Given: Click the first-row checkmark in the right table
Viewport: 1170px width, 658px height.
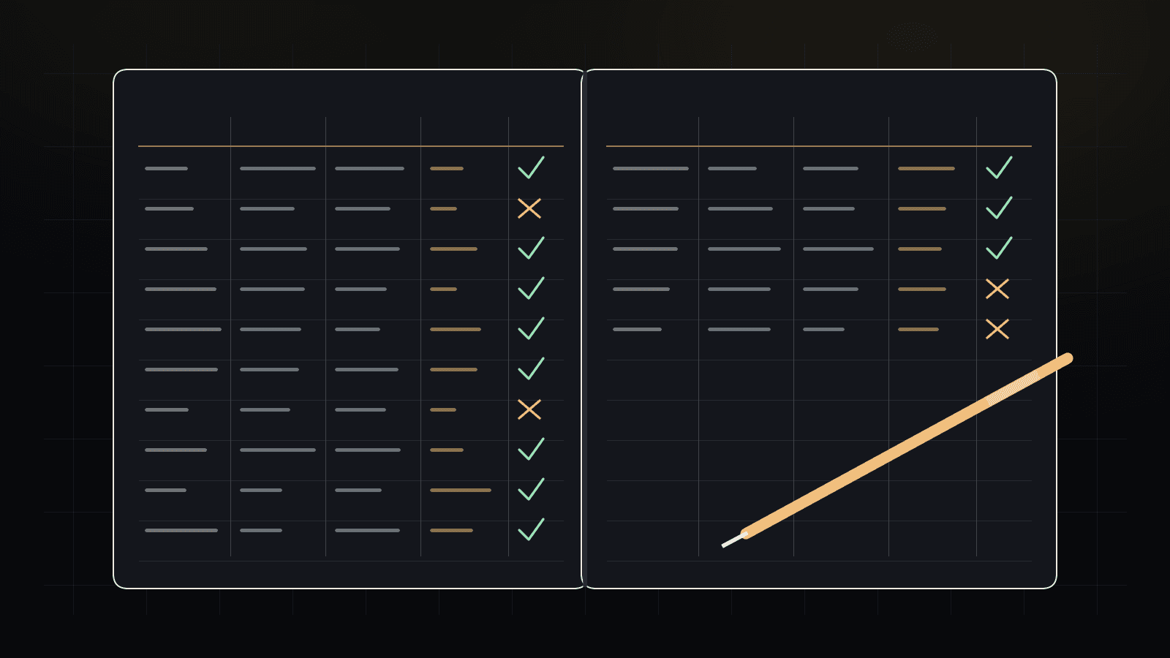Looking at the screenshot, I should pos(999,167).
